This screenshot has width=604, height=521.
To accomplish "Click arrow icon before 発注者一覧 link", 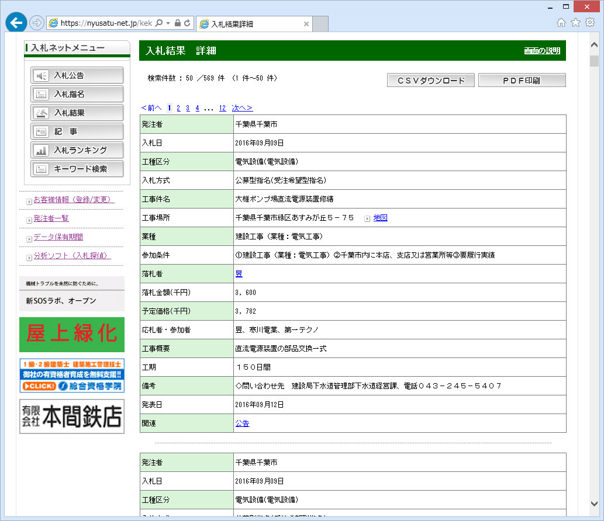I will [x=29, y=220].
